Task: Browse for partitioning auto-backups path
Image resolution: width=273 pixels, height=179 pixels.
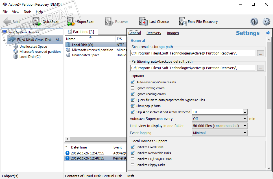Action: [x=261, y=68]
